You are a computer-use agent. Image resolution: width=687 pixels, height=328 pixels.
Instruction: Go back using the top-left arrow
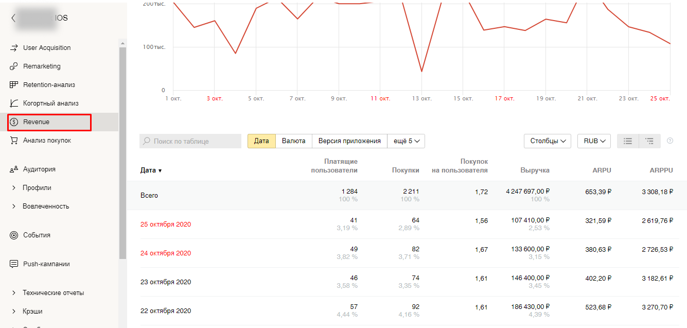click(x=13, y=18)
